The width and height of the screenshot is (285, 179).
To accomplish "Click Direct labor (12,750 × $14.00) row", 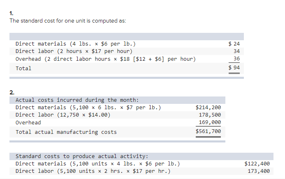I will [118, 115].
